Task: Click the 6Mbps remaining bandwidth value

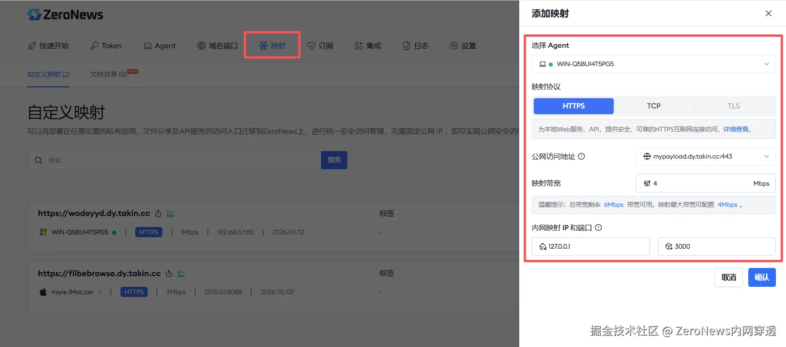Action: [614, 205]
